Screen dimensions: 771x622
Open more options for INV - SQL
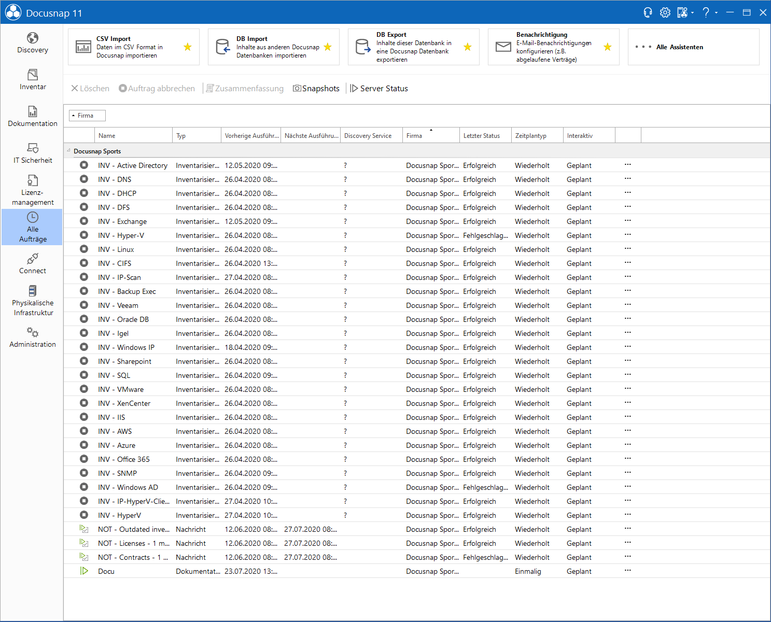click(x=628, y=375)
